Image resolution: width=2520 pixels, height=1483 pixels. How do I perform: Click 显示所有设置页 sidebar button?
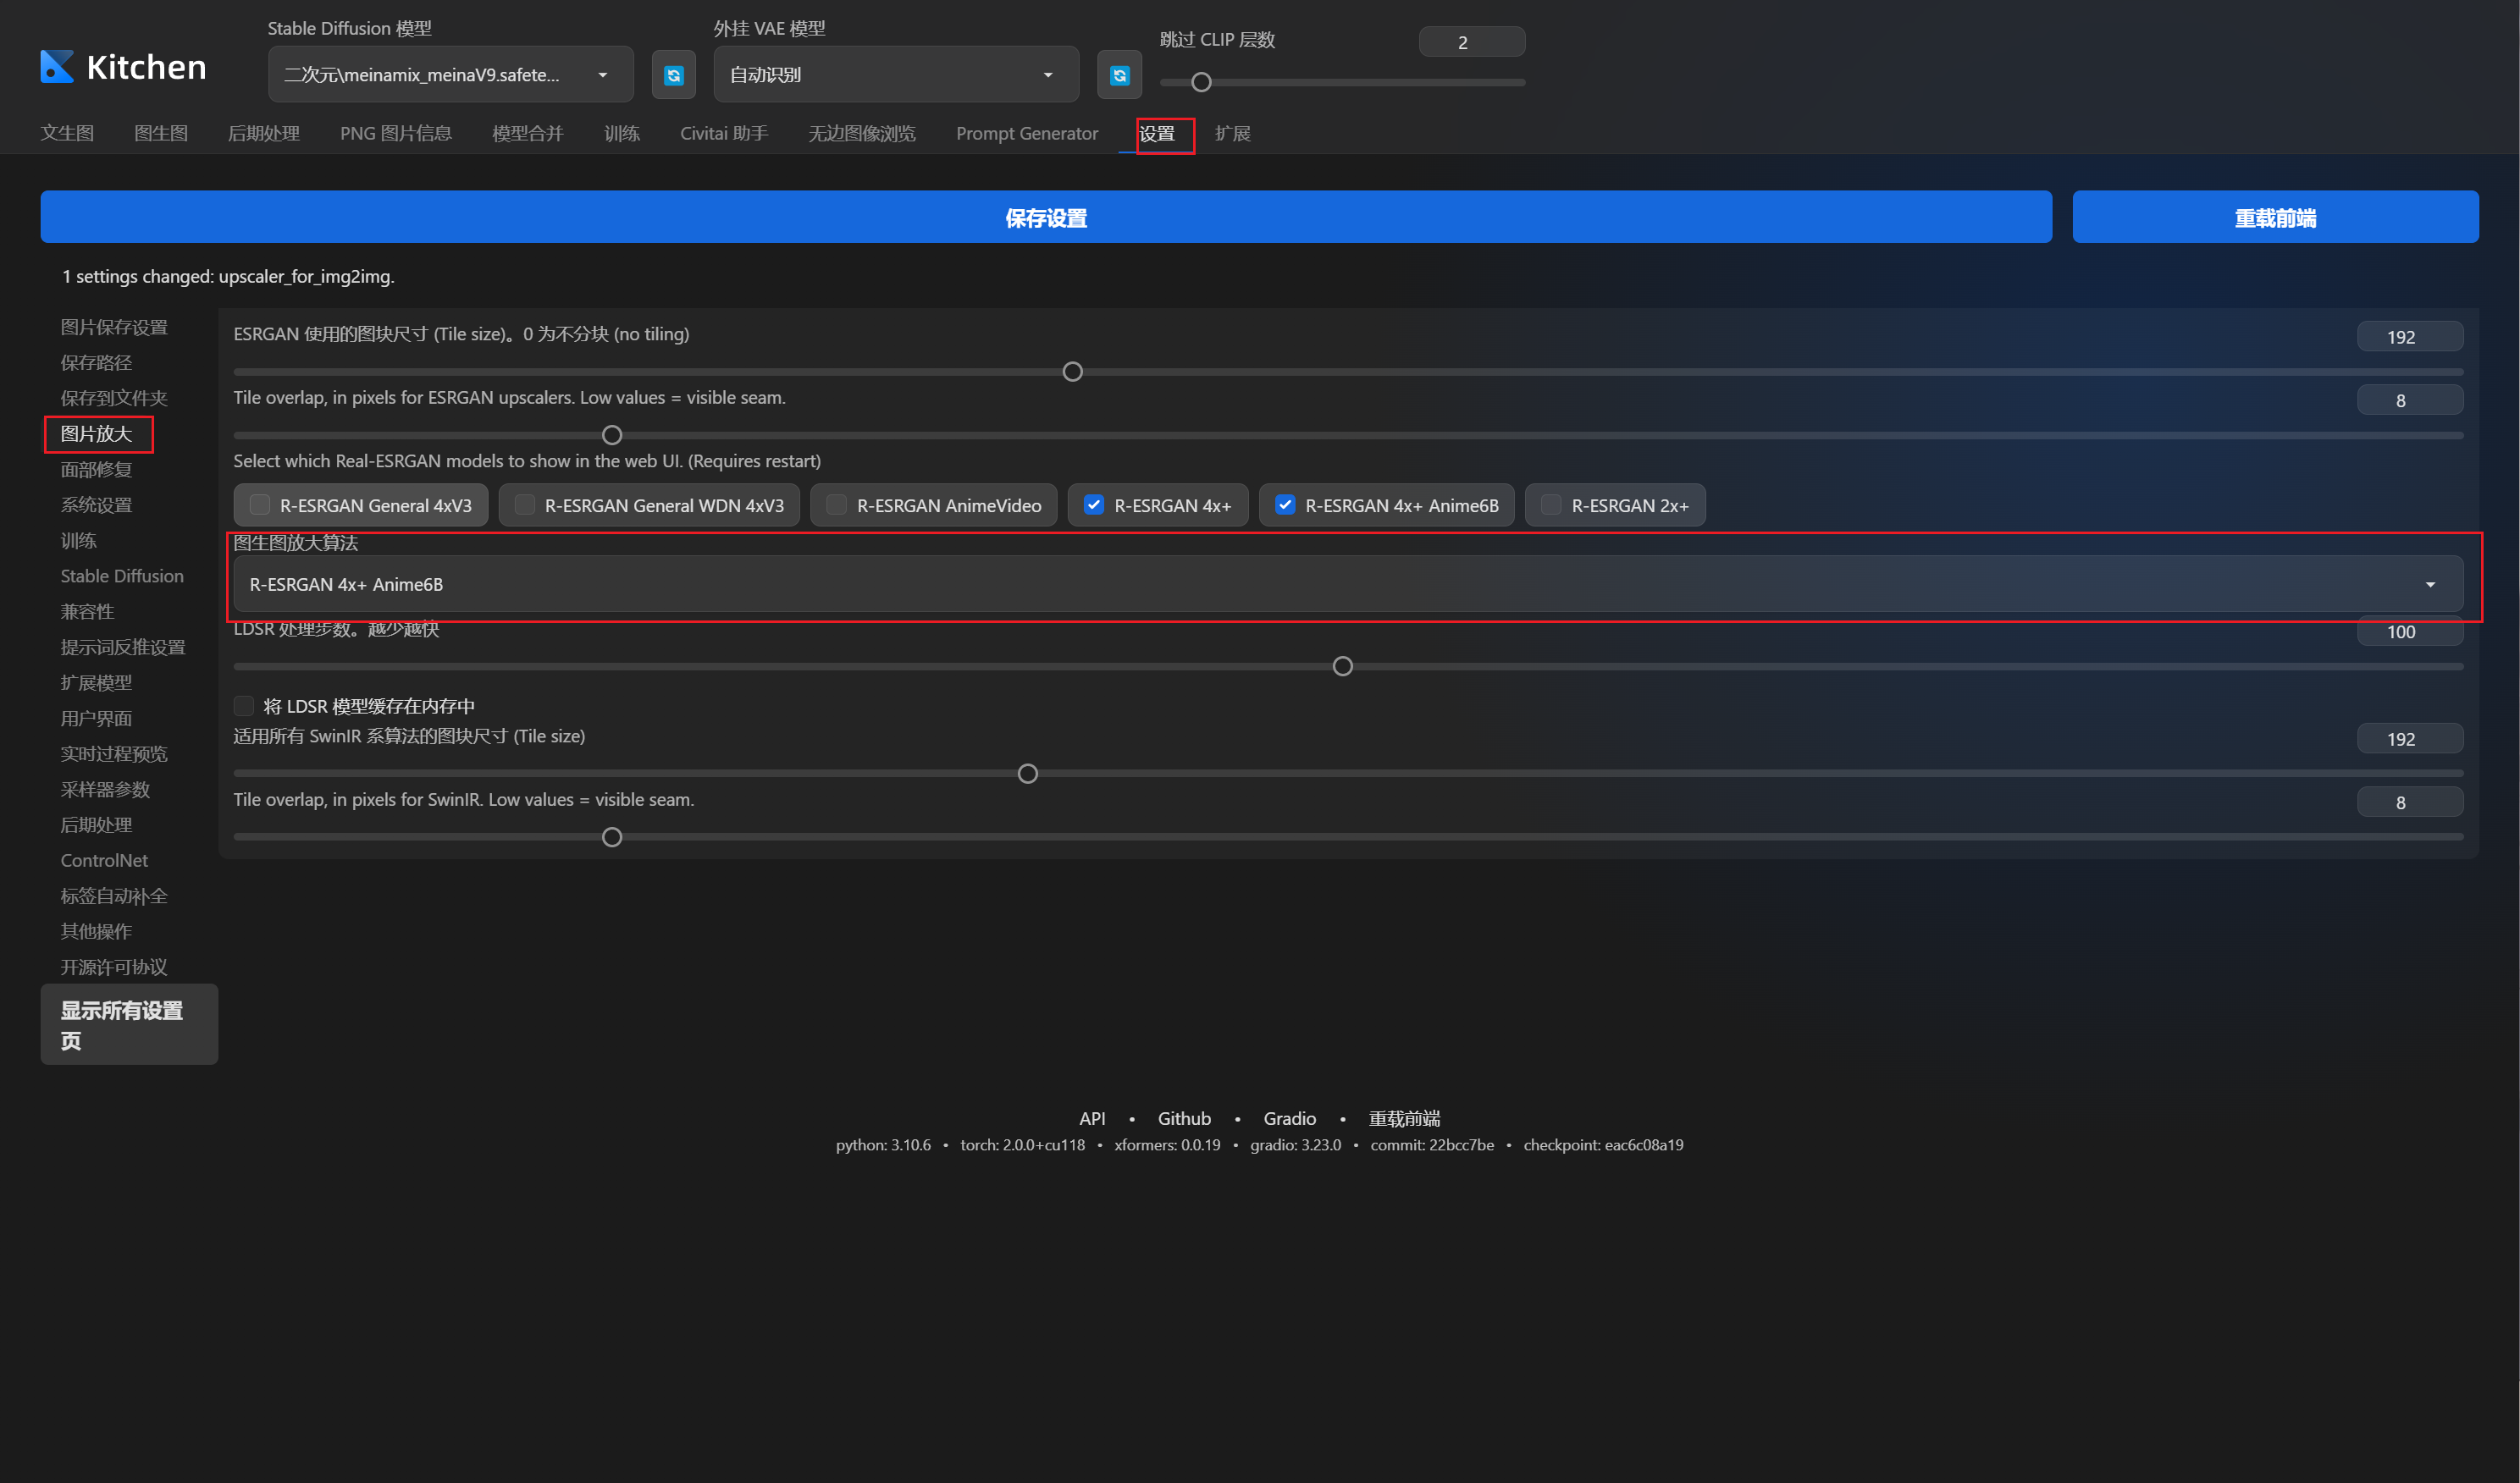pyautogui.click(x=129, y=1024)
